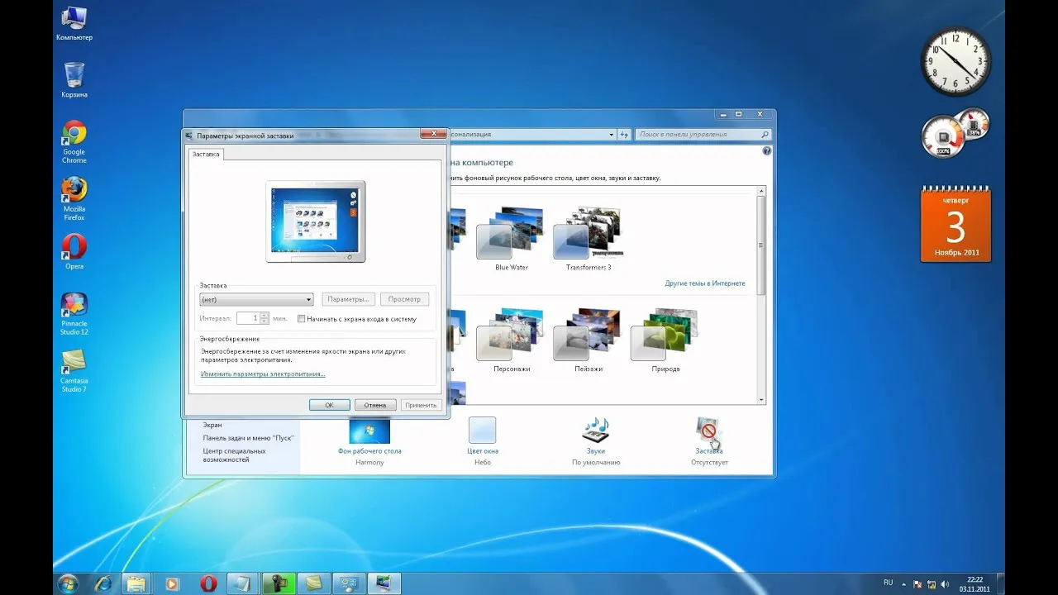Open Windows Explorer folder in taskbar

[136, 583]
